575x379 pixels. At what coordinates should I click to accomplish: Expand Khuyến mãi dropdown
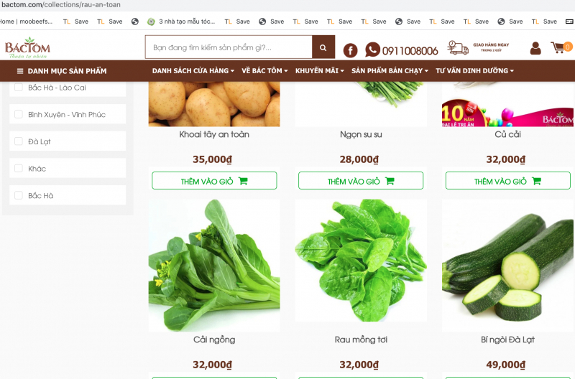(319, 70)
